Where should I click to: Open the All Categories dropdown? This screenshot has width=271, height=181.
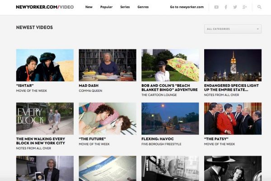(233, 29)
